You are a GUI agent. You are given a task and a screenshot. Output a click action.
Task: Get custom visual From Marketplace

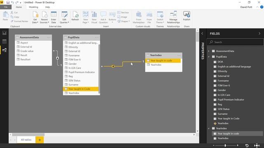coord(139,17)
